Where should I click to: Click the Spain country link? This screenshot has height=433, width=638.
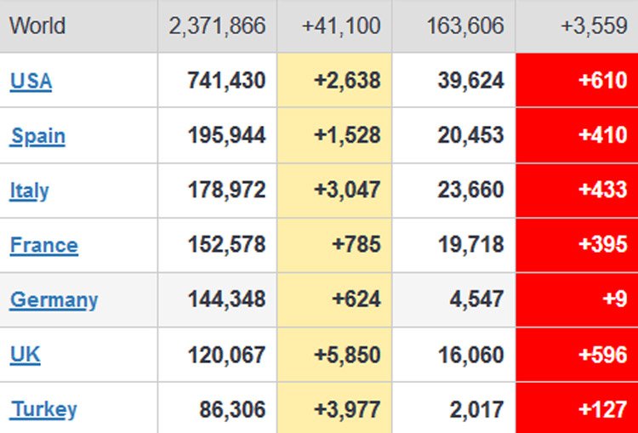[x=37, y=136]
